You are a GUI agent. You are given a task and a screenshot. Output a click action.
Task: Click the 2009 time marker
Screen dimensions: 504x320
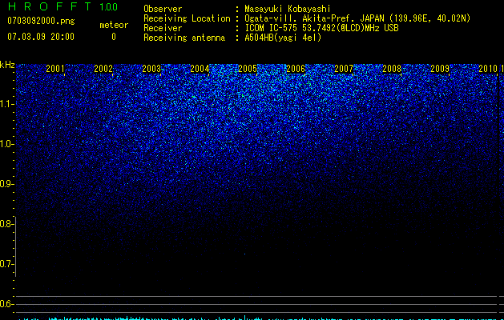coord(440,69)
